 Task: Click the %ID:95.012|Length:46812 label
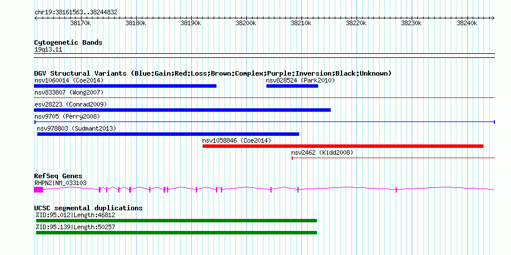[x=76, y=215]
